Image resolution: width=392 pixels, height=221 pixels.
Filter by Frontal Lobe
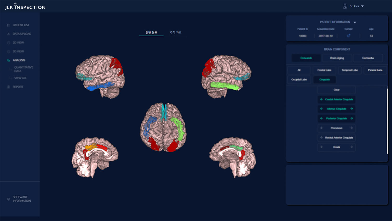(x=324, y=70)
